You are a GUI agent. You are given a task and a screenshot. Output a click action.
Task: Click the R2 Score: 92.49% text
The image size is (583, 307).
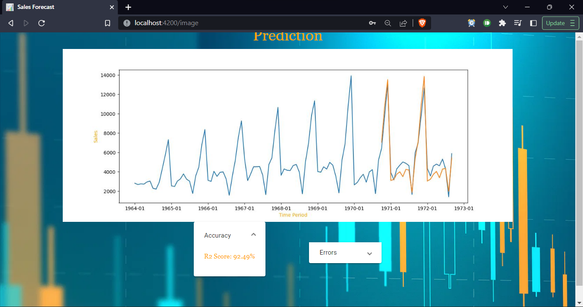230,256
